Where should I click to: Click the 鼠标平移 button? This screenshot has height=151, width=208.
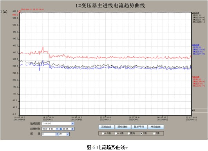[x=139, y=127]
